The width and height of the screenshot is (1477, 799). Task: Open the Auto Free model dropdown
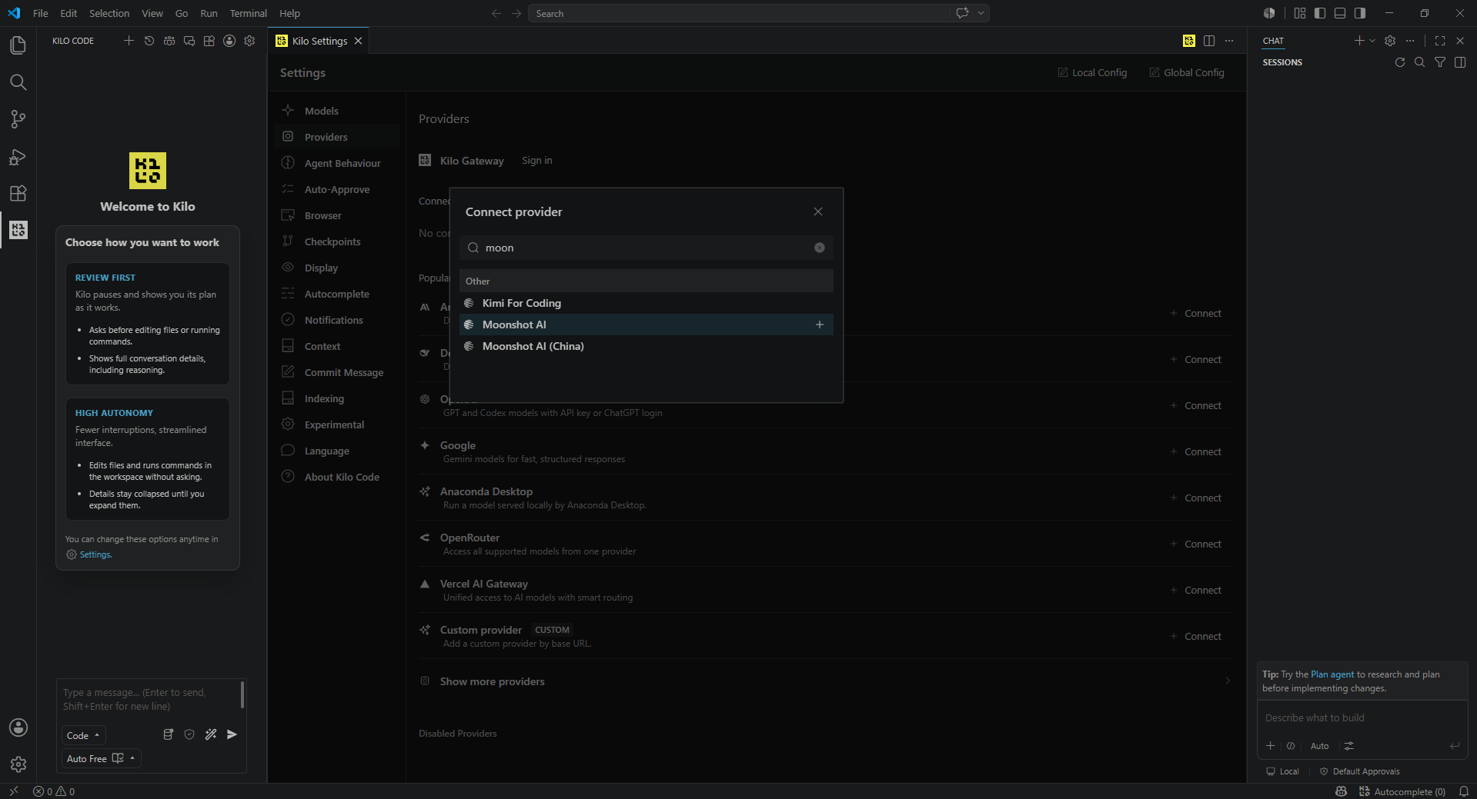102,758
